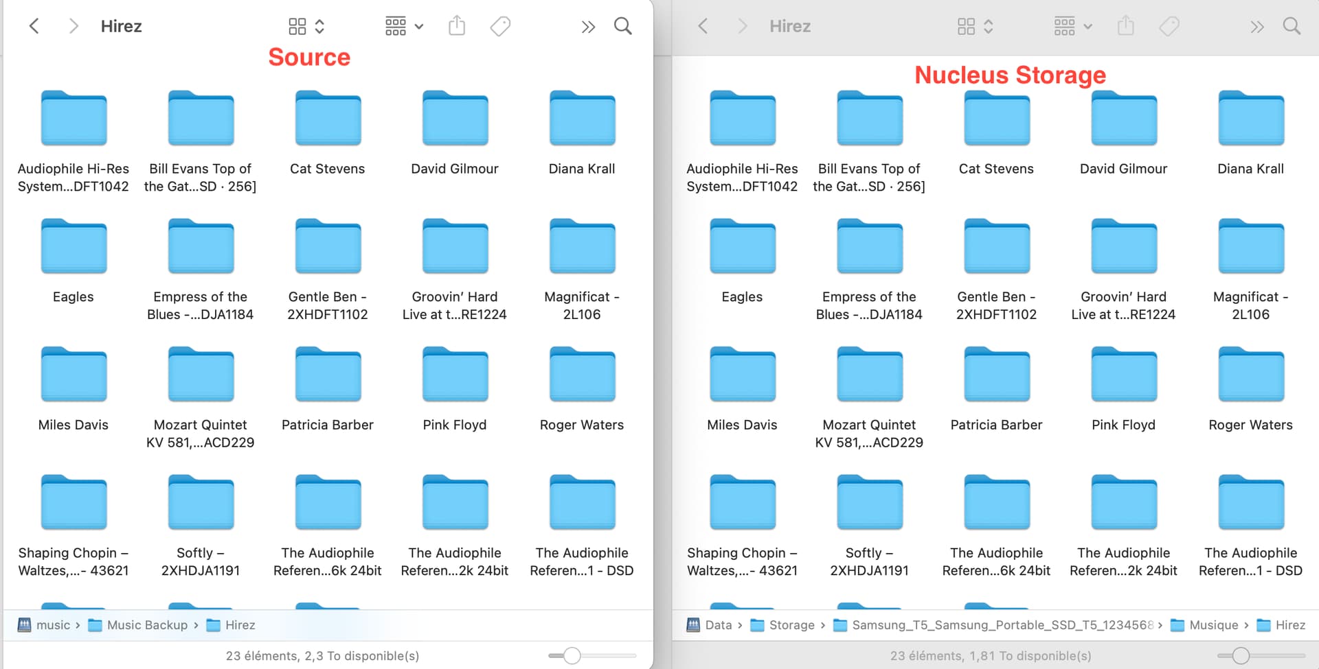Click forward arrow in Nucleus Storage window
Viewport: 1319px width, 669px height.
pos(742,27)
